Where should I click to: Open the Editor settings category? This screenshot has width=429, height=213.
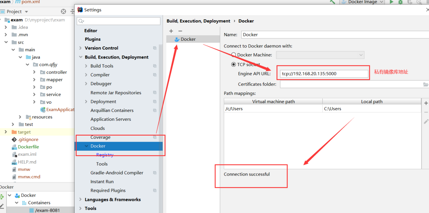click(91, 31)
